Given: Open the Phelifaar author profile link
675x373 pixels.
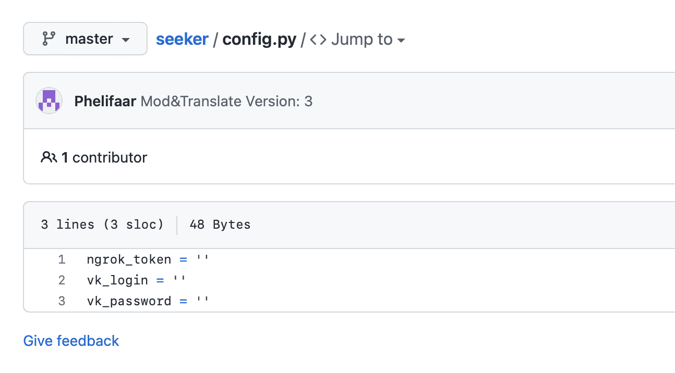Looking at the screenshot, I should 105,101.
